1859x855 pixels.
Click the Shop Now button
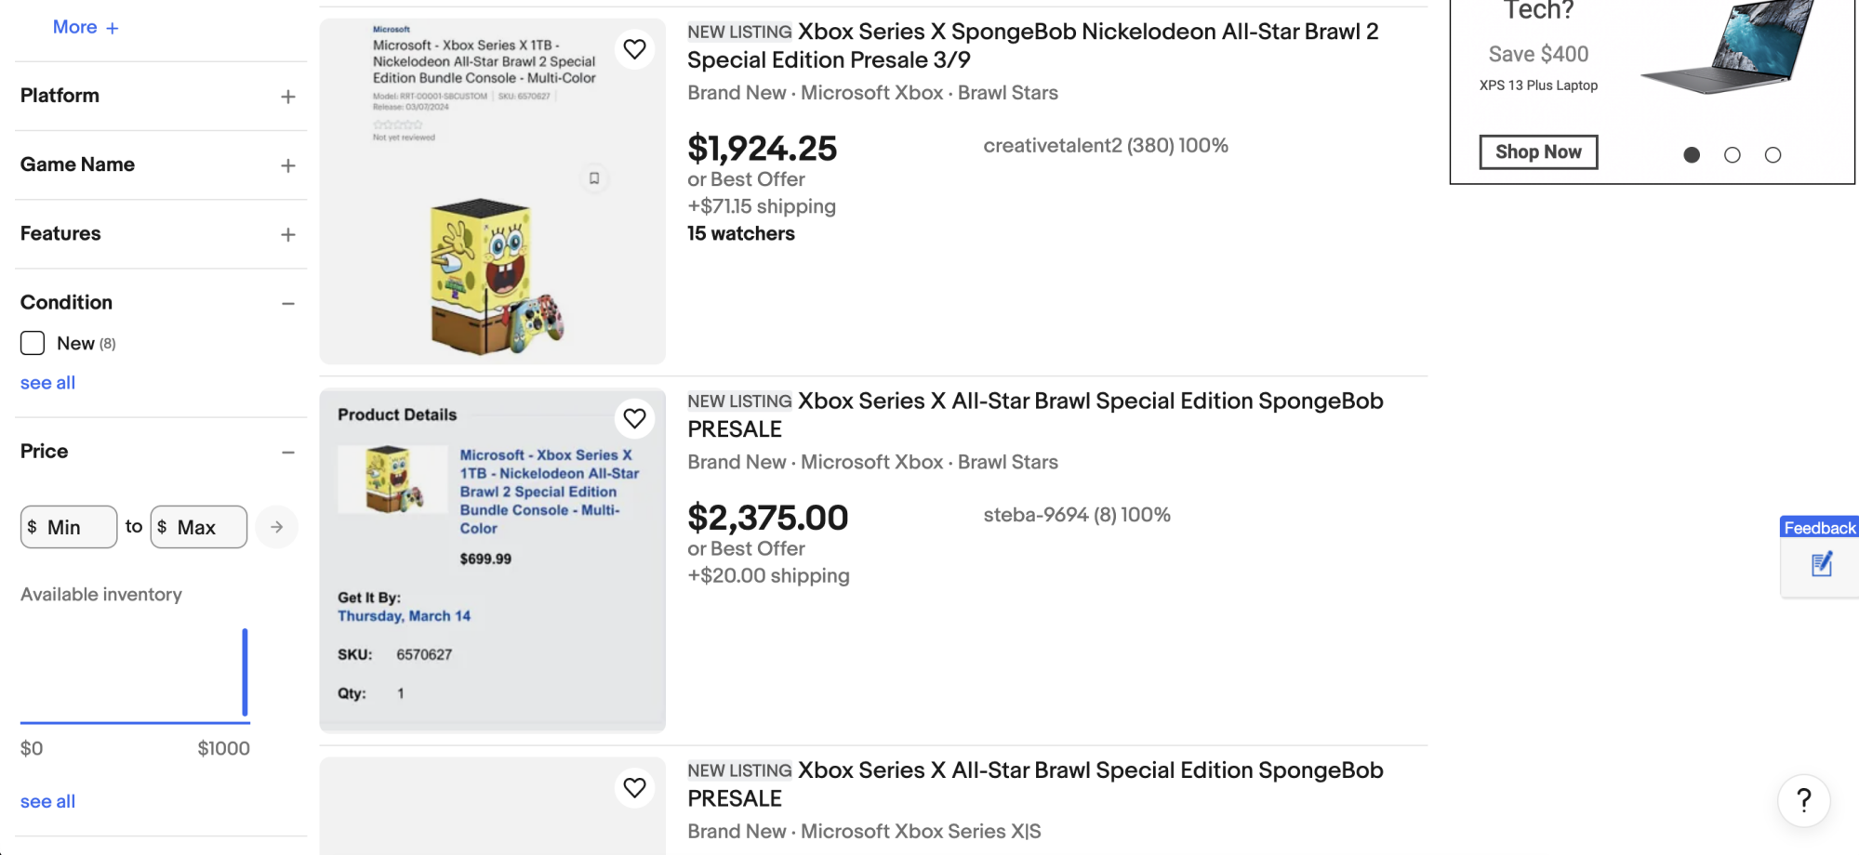(x=1537, y=151)
